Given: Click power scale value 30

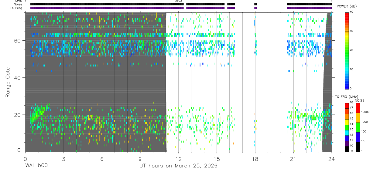Looking at the screenshot, I should (x=351, y=31).
